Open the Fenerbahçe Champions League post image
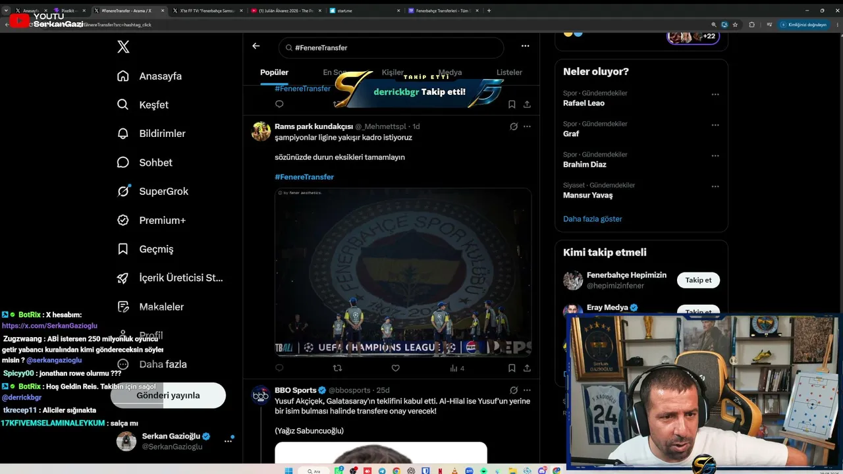 (403, 273)
